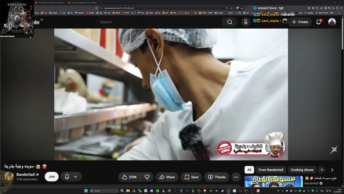The width and height of the screenshot is (344, 194).
Task: Open the tab search dropdown chevron
Action: 324,3
